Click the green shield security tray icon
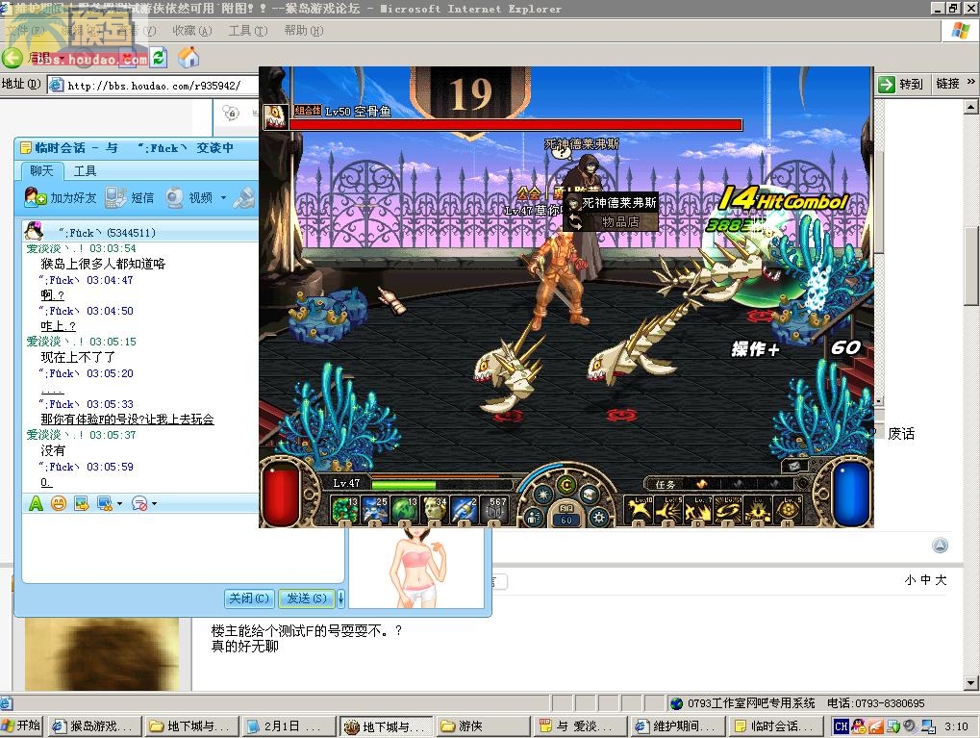Viewport: 980px width, 738px height. pyautogui.click(x=892, y=726)
